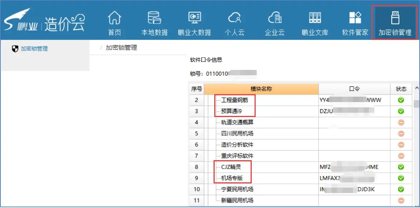The width and height of the screenshot is (420, 208).
Task: Click row number 10 cell
Action: point(196,189)
